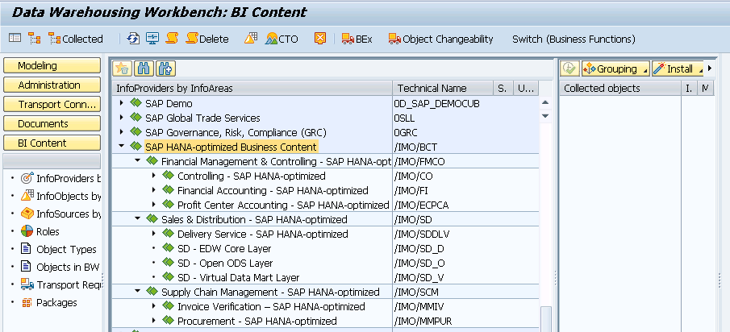Image resolution: width=730 pixels, height=332 pixels.
Task: Expand Procurement - SAP HANA-optimized node
Action: (153, 321)
